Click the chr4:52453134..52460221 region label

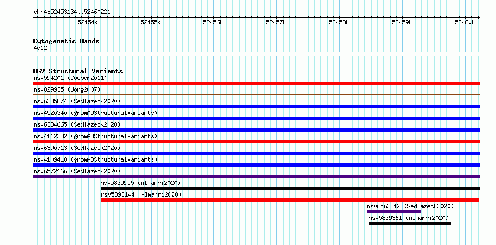(x=72, y=12)
